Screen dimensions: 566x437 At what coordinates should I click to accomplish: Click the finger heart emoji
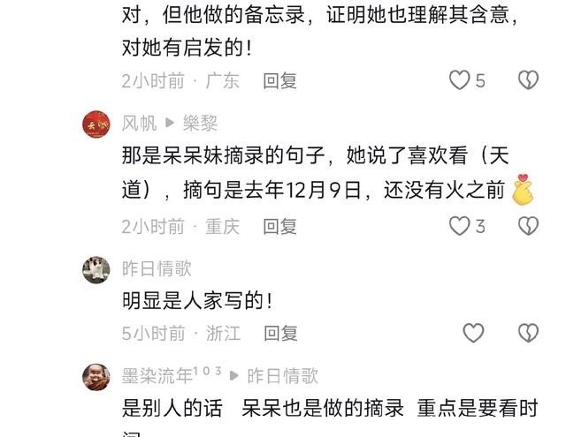(x=523, y=190)
